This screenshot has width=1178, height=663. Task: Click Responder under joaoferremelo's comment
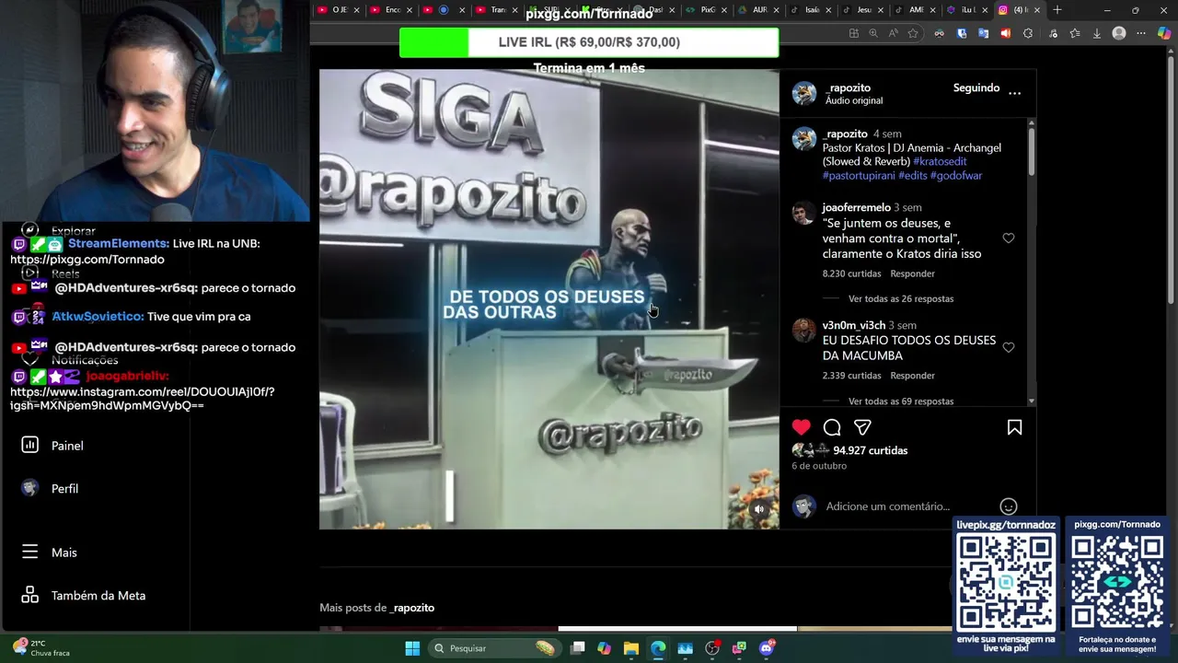click(x=912, y=273)
